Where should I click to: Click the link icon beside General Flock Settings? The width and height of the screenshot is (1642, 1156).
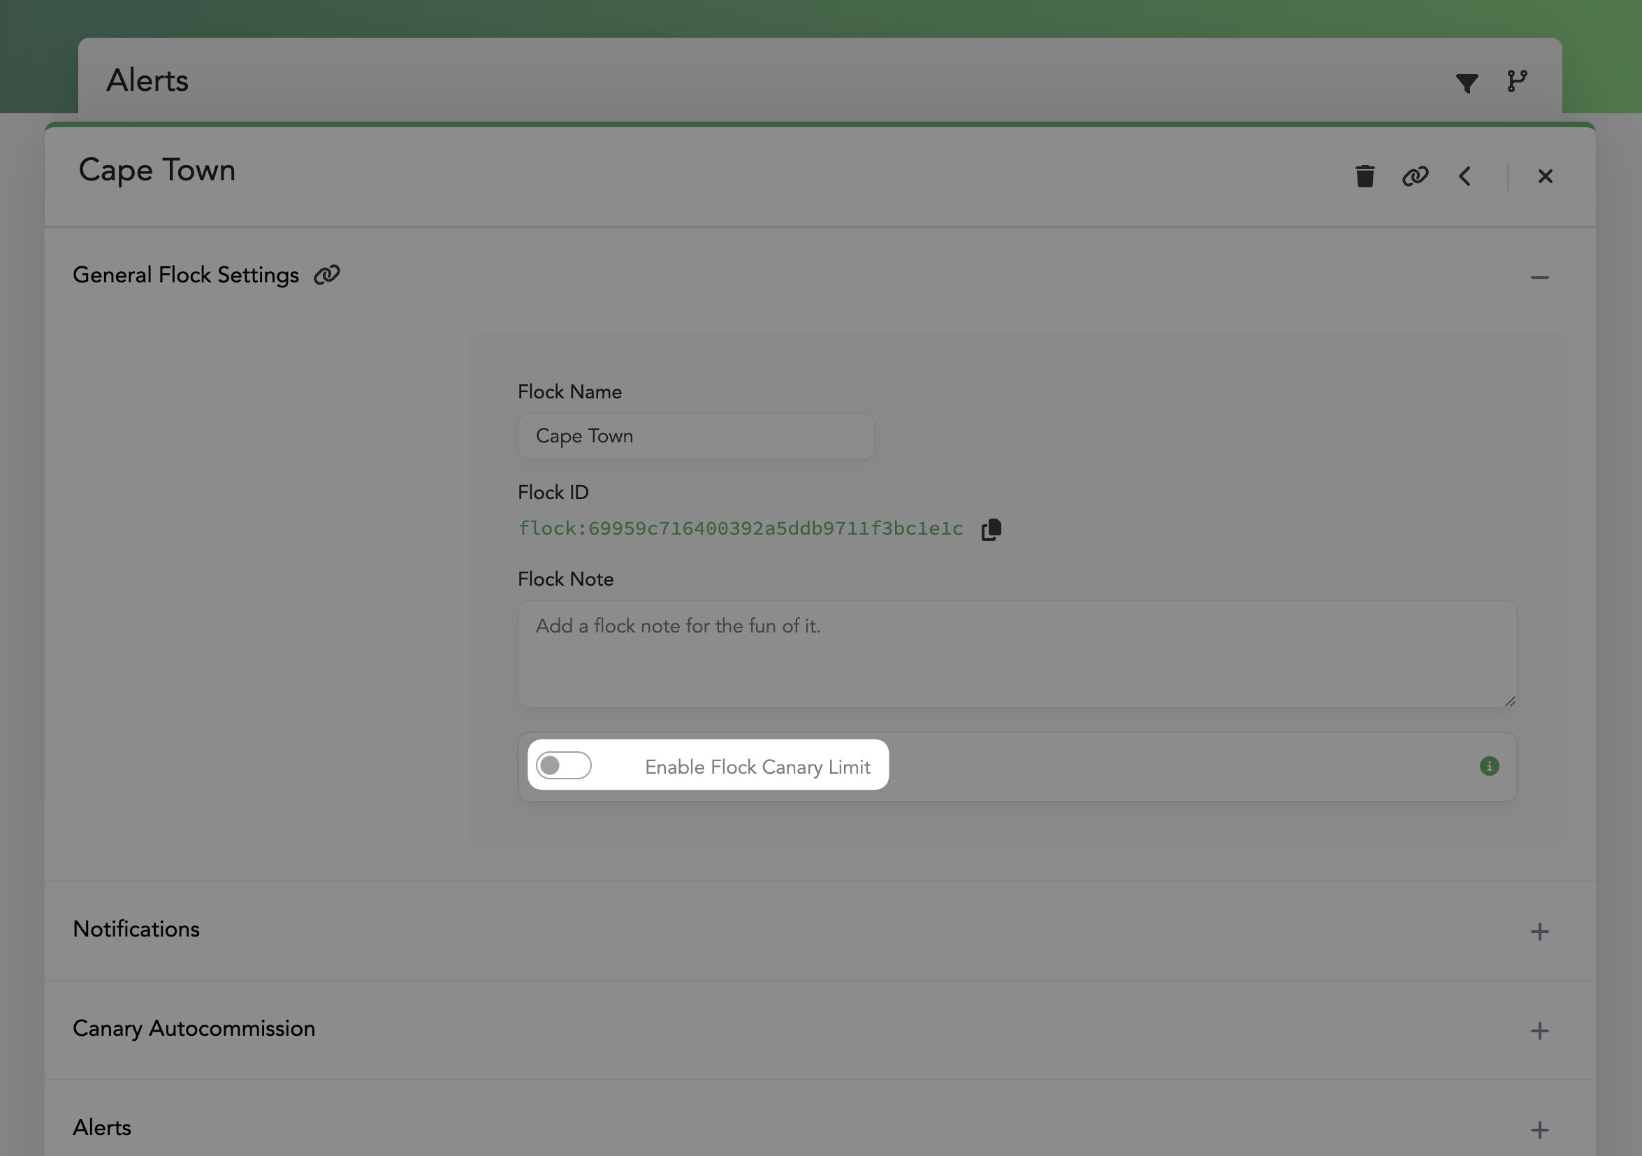click(x=327, y=275)
